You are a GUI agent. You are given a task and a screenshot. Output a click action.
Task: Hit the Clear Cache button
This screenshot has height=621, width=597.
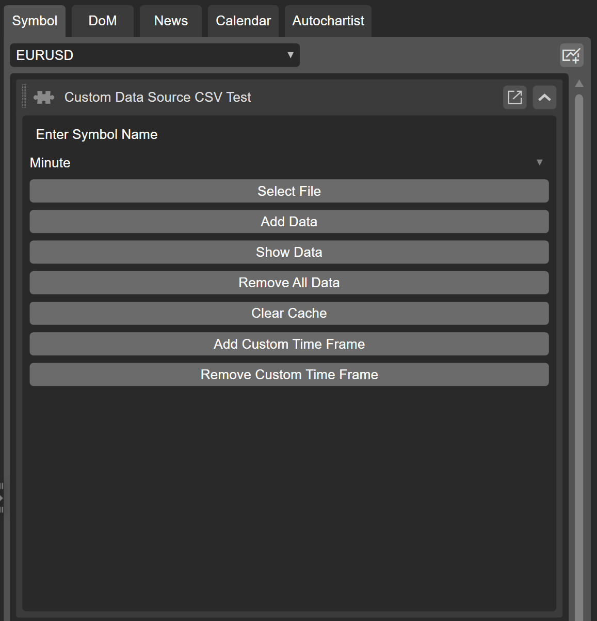pyautogui.click(x=289, y=313)
